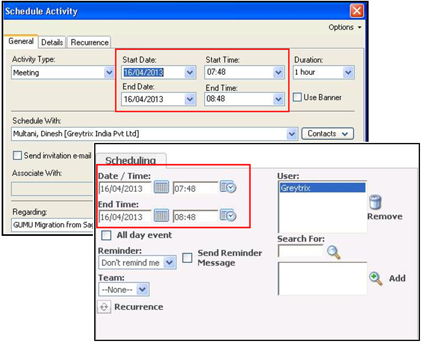Open the Options menu
The width and height of the screenshot is (422, 343).
[345, 27]
